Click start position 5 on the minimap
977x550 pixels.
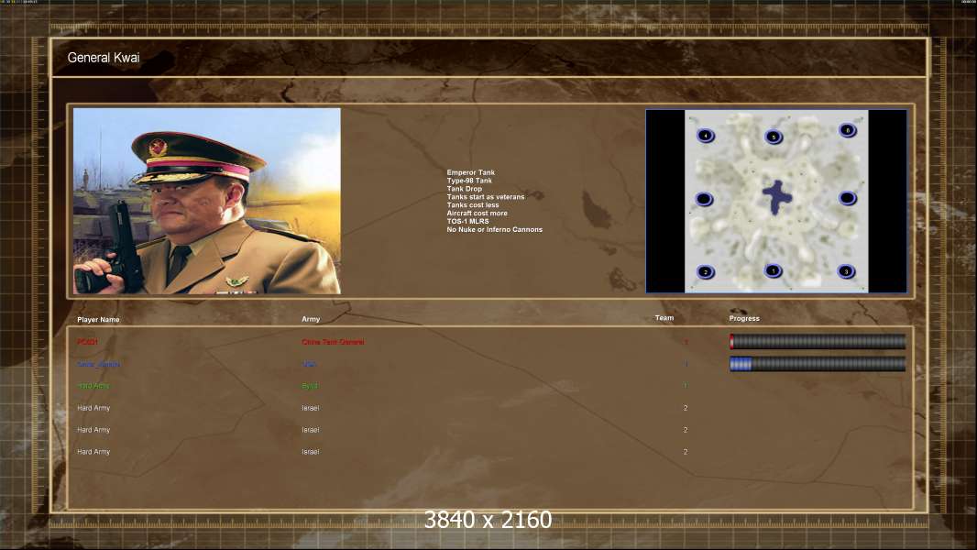click(774, 137)
